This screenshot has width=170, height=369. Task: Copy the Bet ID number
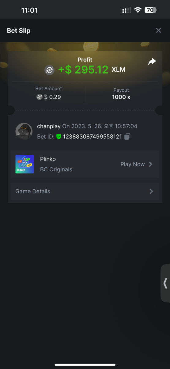coord(127,137)
